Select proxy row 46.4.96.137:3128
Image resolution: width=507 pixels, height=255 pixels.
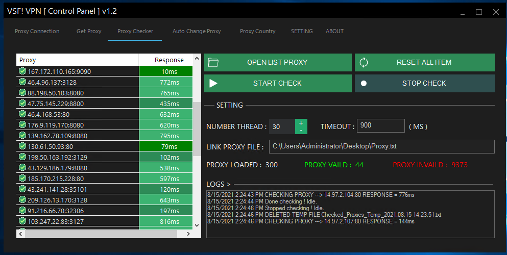[x=105, y=82]
